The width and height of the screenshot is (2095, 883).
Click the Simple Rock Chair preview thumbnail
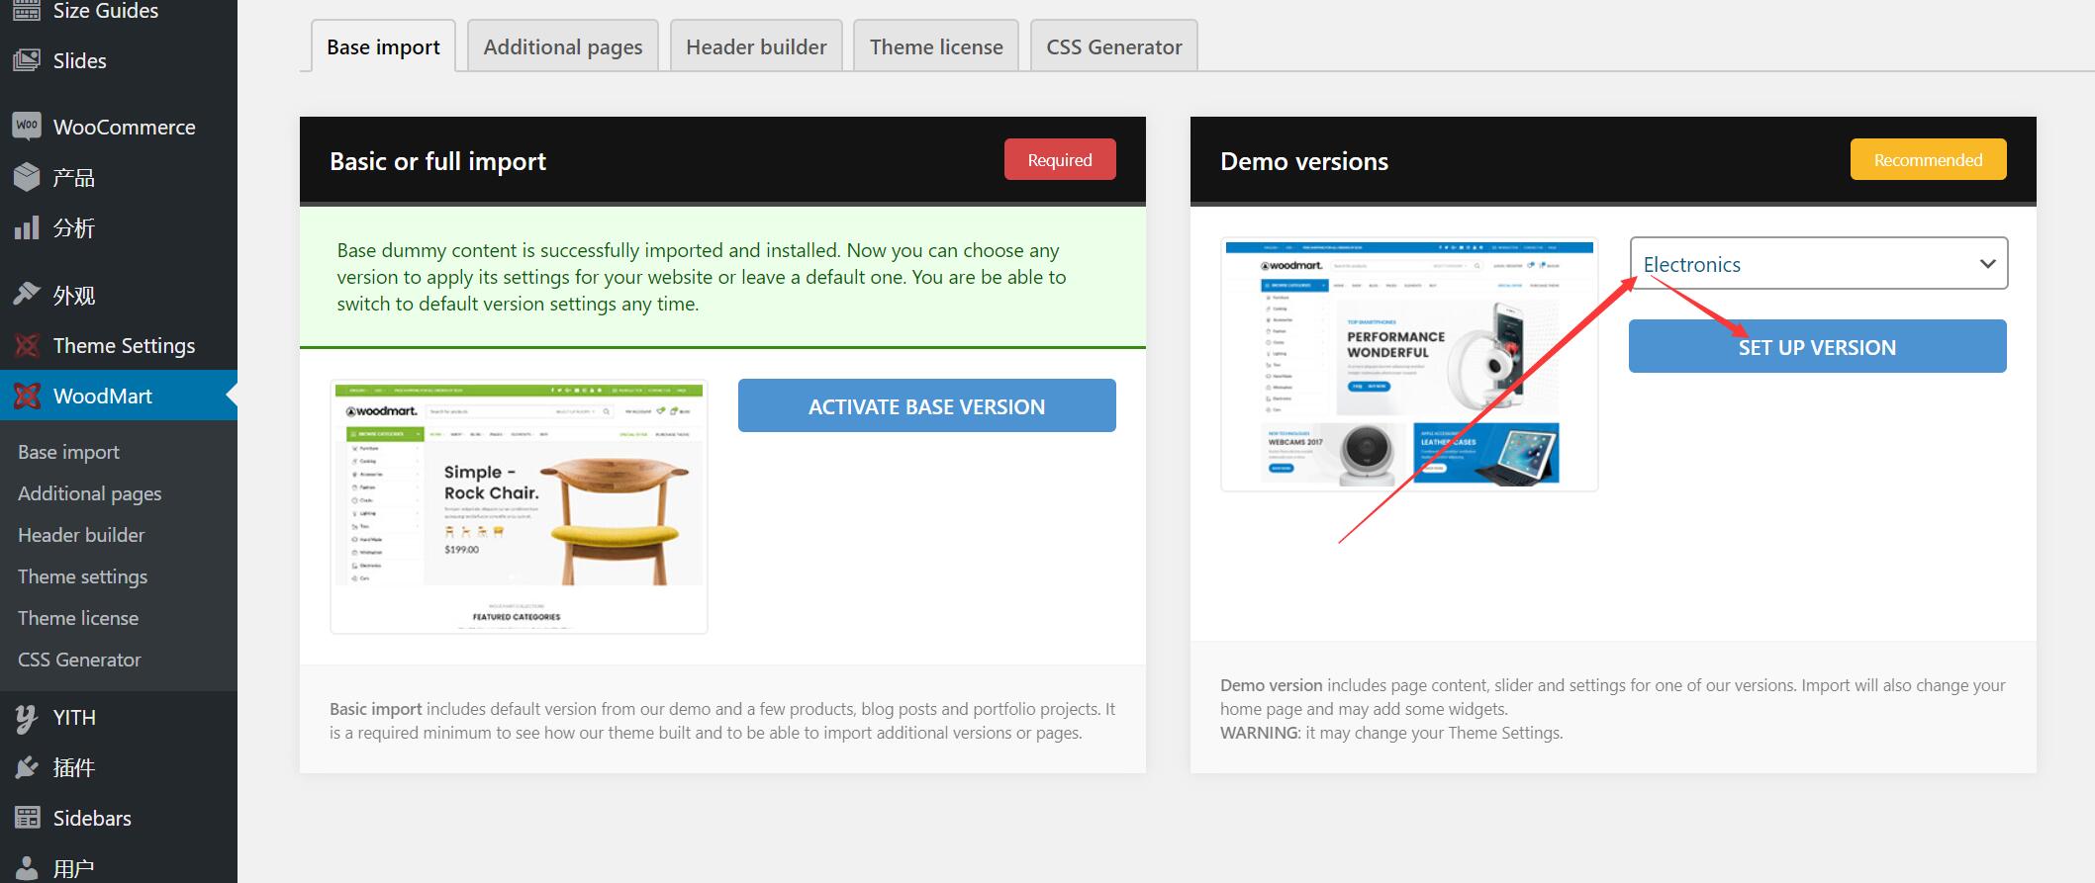click(x=519, y=506)
